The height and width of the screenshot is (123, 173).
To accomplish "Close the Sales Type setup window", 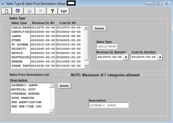I will point(167,4).
